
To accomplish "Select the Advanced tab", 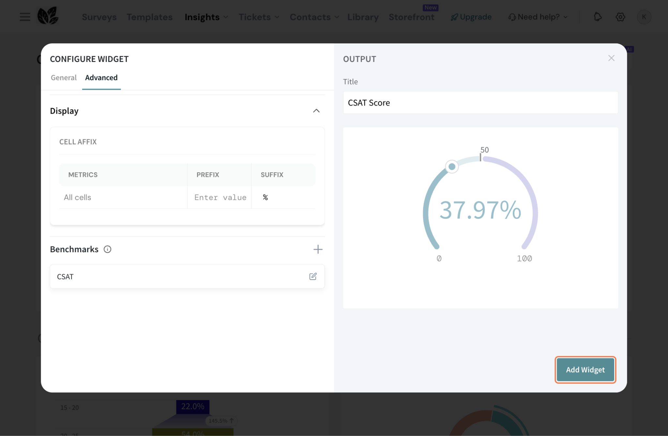I will point(101,78).
